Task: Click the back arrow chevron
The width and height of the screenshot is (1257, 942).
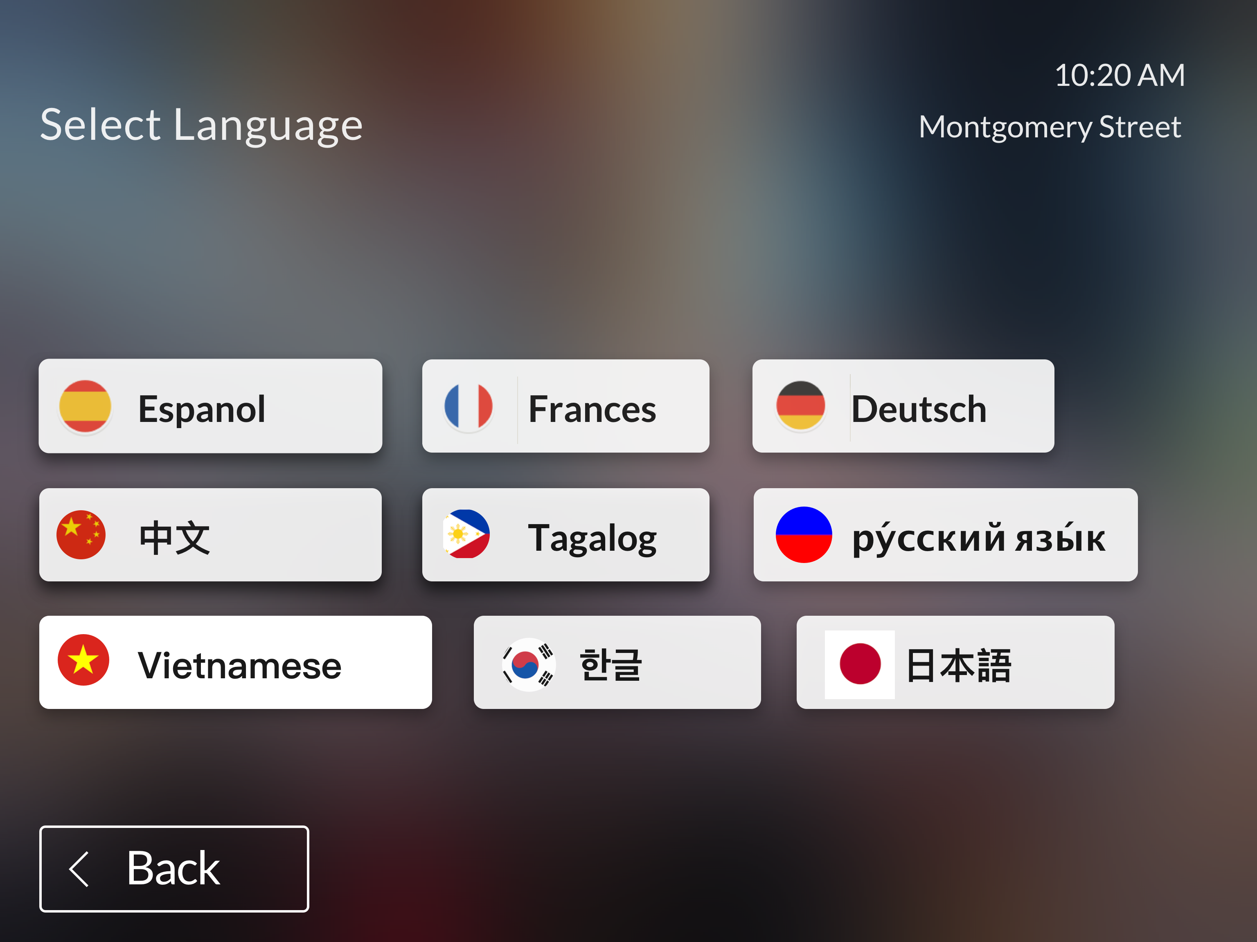Action: [79, 869]
